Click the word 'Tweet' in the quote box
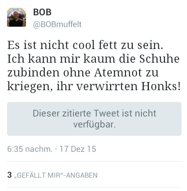The height and width of the screenshot is (191, 187). [x=106, y=113]
